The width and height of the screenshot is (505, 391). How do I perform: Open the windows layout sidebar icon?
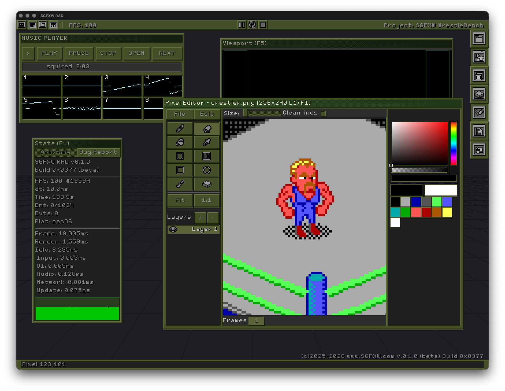pos(479,75)
